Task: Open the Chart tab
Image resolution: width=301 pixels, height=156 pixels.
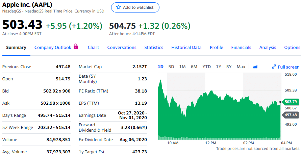Action: [93, 48]
